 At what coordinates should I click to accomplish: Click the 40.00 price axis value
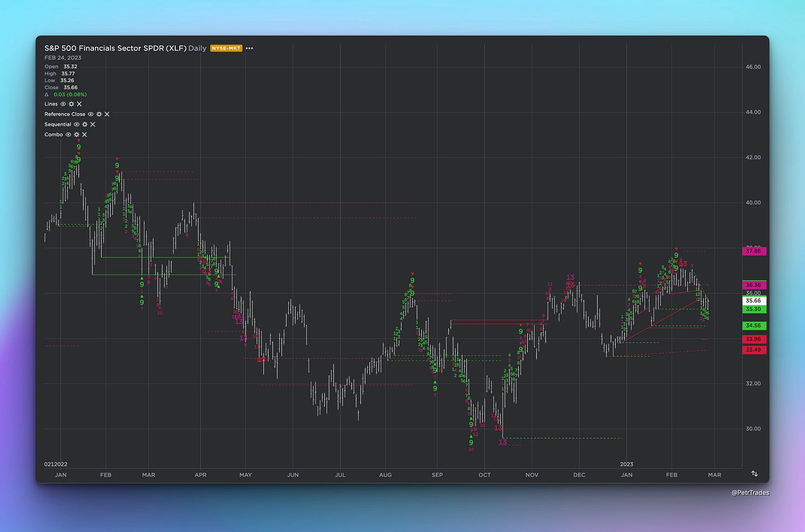[x=753, y=203]
